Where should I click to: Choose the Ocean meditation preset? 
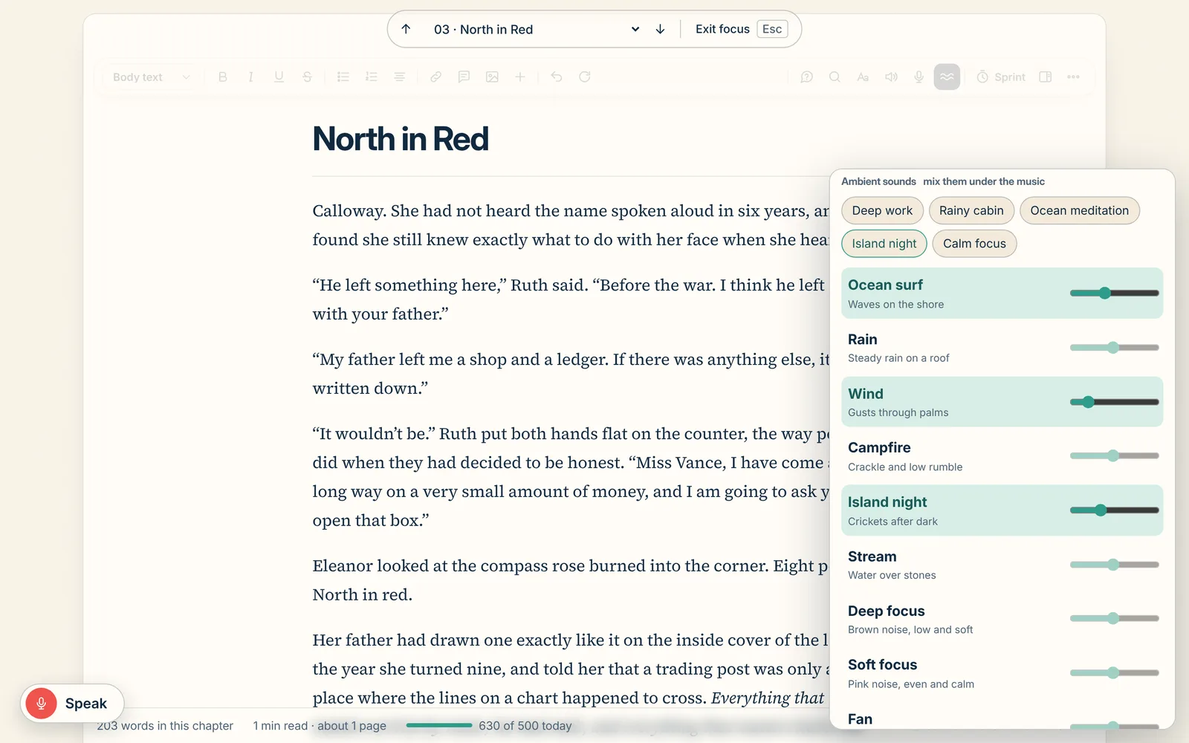[1079, 210]
